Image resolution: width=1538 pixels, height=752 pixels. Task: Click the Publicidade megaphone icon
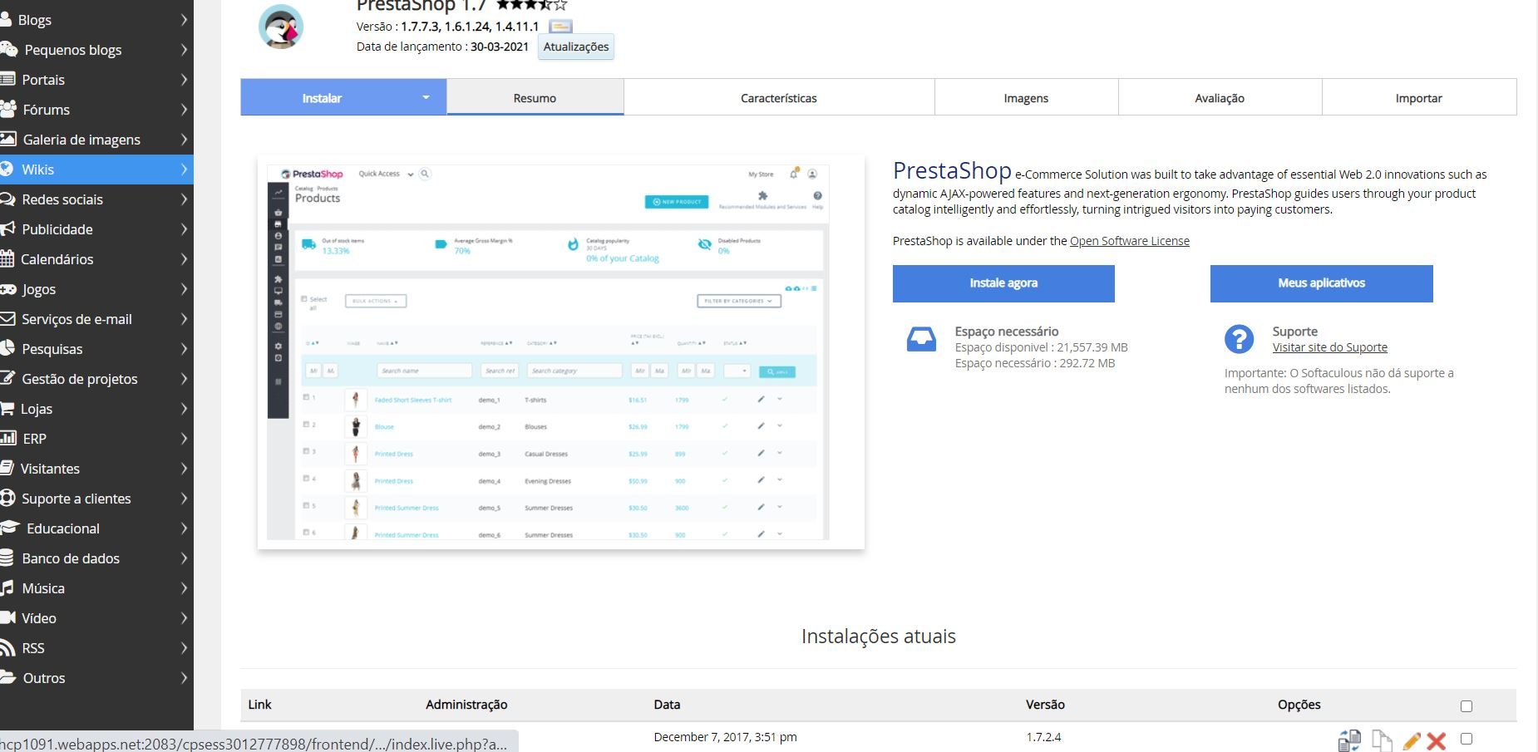tap(8, 229)
